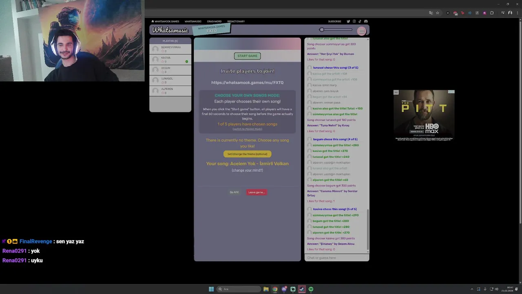522x294 pixels.
Task: Open the Chrome three-dot menu
Action: coord(518,13)
